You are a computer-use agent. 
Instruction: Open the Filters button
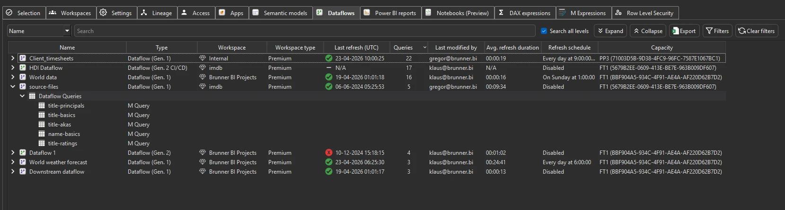(x=717, y=31)
